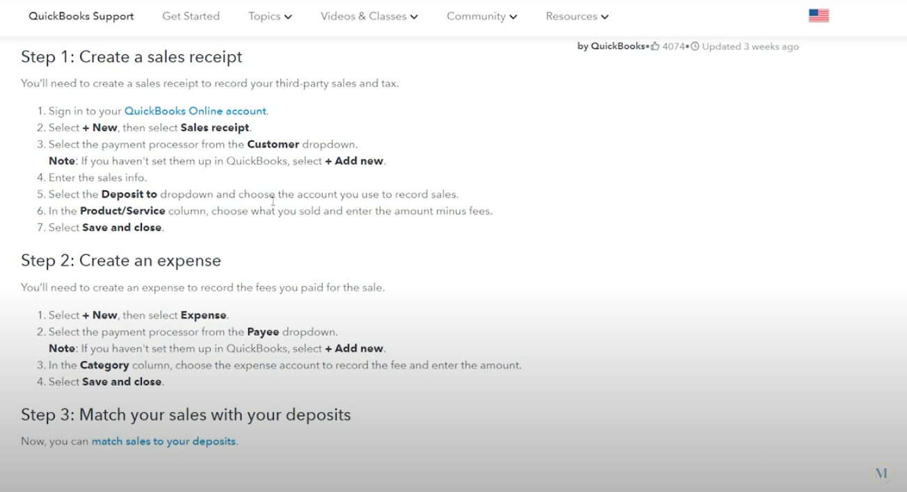
Task: Click the thumbs-up helpful icon
Action: pyautogui.click(x=655, y=47)
